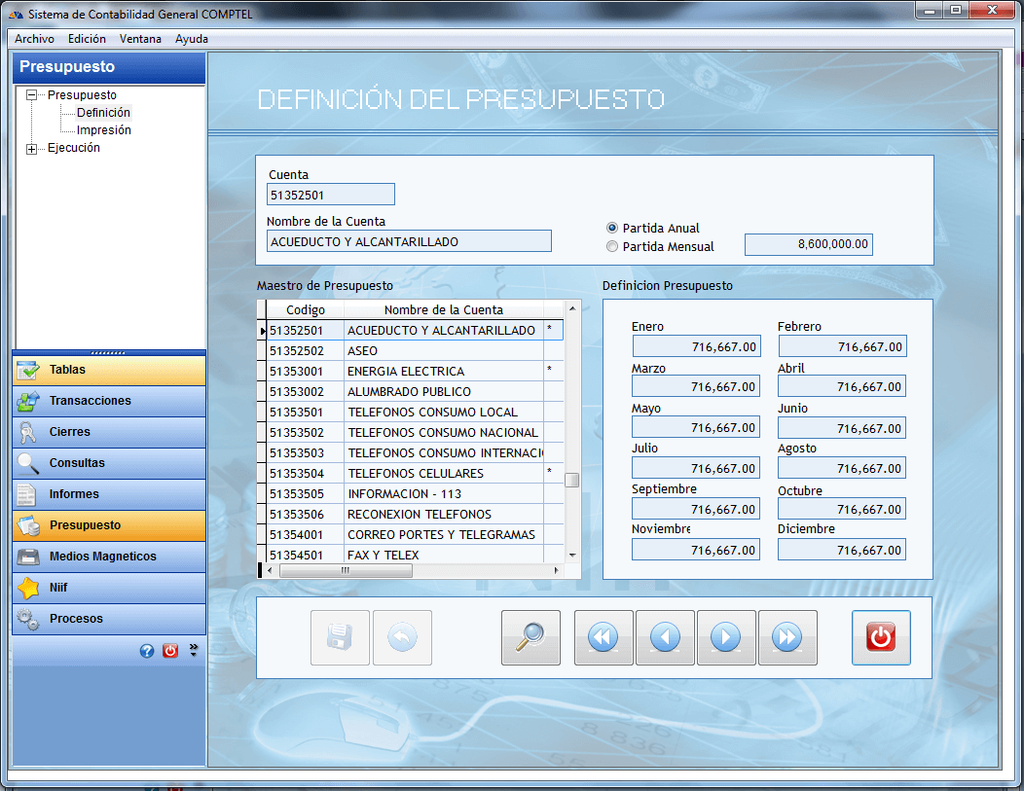Go to previous record button
The height and width of the screenshot is (791, 1024).
tap(665, 637)
